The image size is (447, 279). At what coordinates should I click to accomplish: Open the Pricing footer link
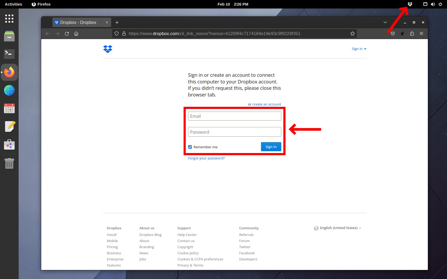(x=112, y=247)
